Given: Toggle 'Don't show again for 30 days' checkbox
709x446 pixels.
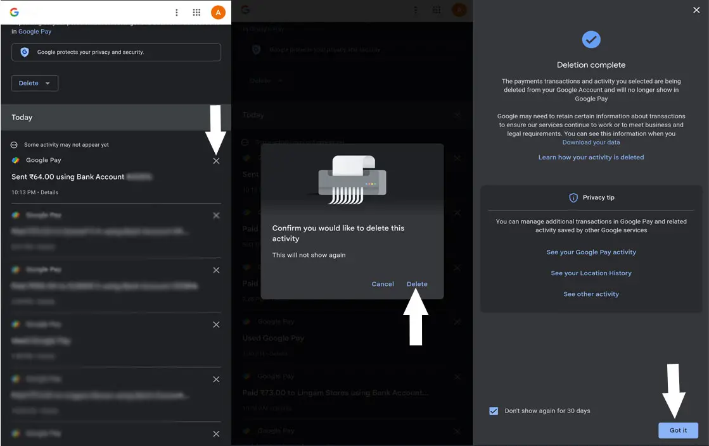Looking at the screenshot, I should coord(494,411).
